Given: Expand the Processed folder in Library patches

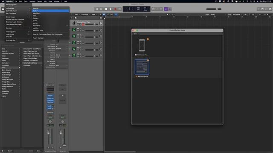Looking at the screenshot, I should tap(32, 65).
